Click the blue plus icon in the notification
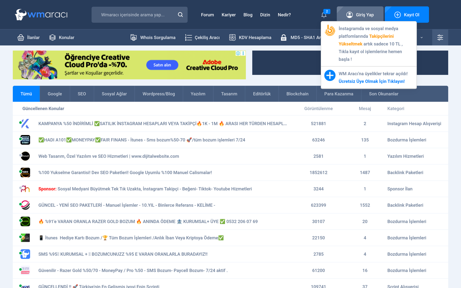Screen dimensions: 461x288 click(x=330, y=76)
